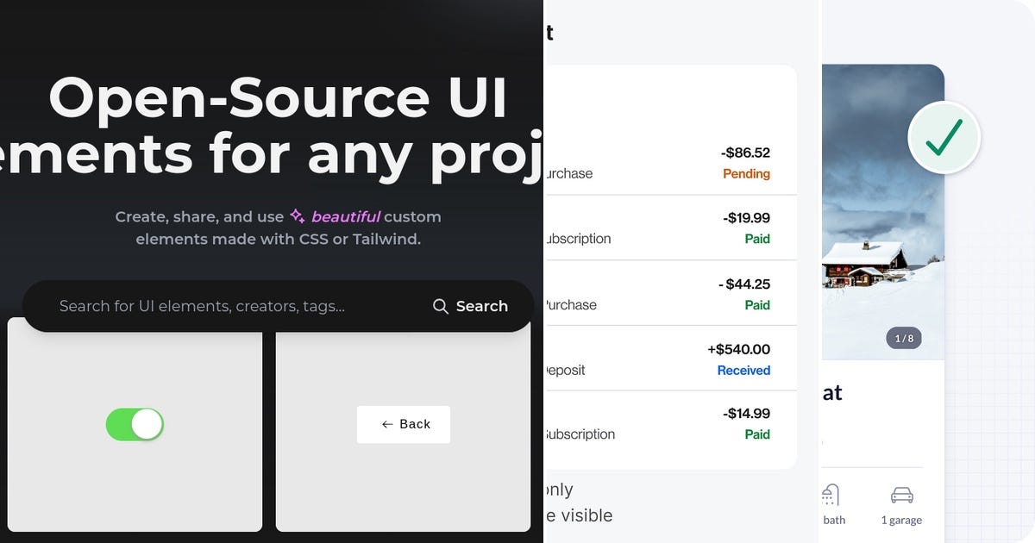Viewport: 1035px width, 543px height.
Task: Open the transactions tab header
Action: 549,32
